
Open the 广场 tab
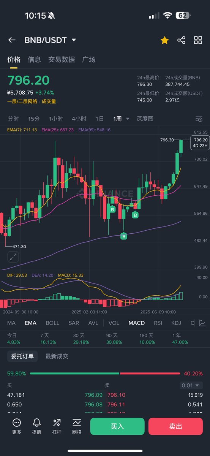pos(88,59)
